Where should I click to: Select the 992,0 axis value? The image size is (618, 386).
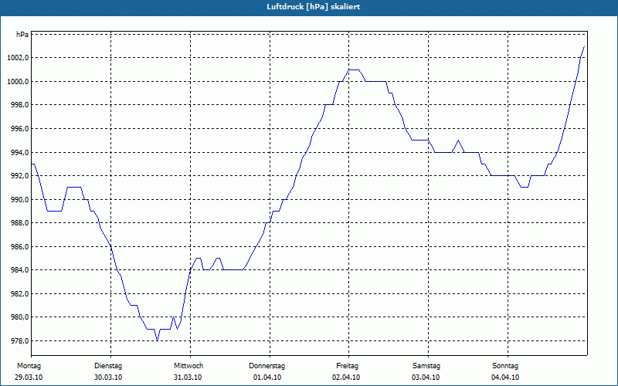(19, 176)
